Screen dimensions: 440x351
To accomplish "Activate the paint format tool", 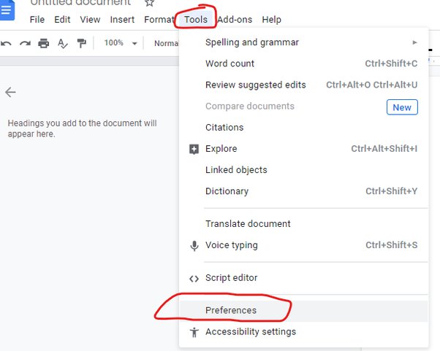I will pyautogui.click(x=82, y=44).
